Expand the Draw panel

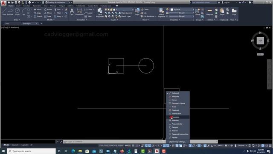[x=17, y=20]
